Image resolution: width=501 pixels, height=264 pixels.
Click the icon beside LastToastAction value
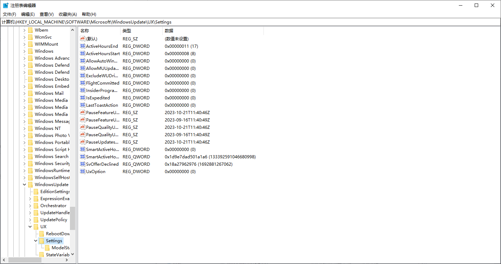(83, 105)
